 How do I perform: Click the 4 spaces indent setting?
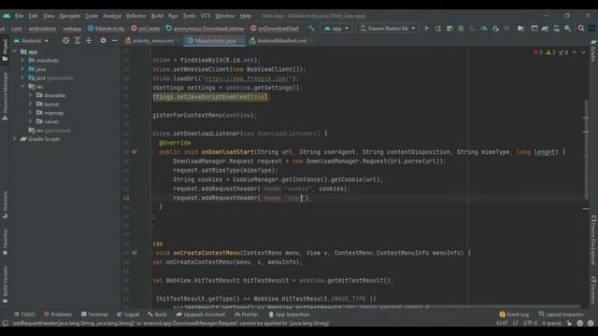[551, 323]
